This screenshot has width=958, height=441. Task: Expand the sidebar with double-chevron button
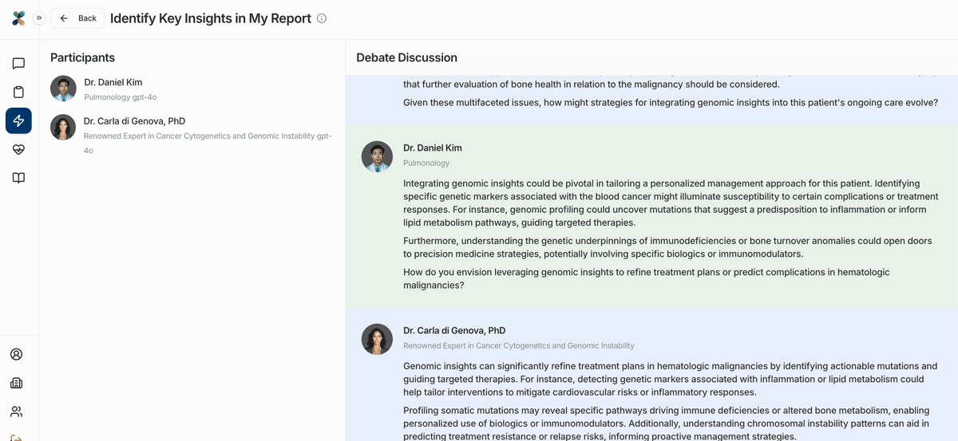(39, 18)
